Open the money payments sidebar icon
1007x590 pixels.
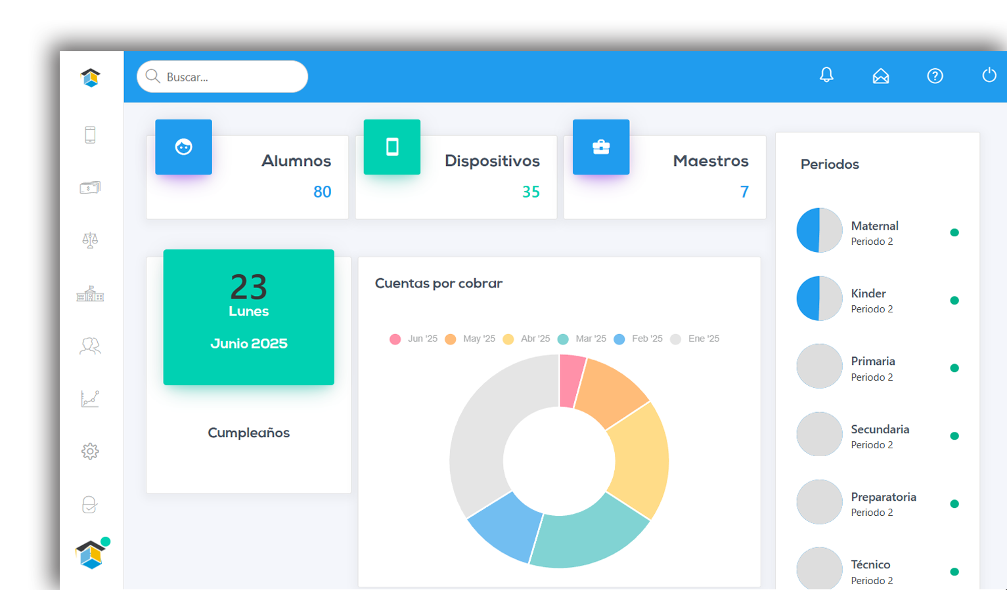click(x=90, y=188)
